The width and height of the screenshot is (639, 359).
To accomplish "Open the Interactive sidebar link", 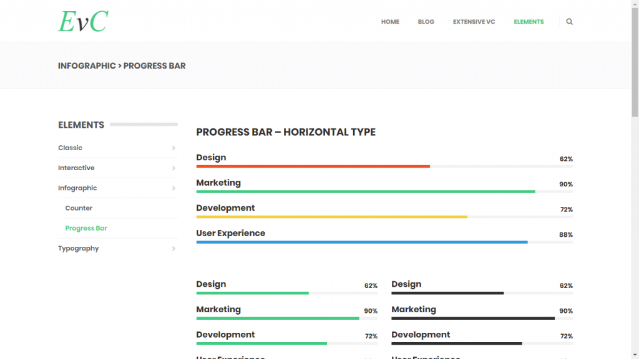I will pyautogui.click(x=76, y=168).
